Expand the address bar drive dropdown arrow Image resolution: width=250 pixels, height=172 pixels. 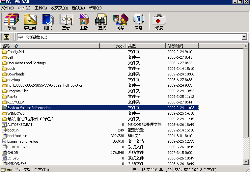(x=244, y=37)
